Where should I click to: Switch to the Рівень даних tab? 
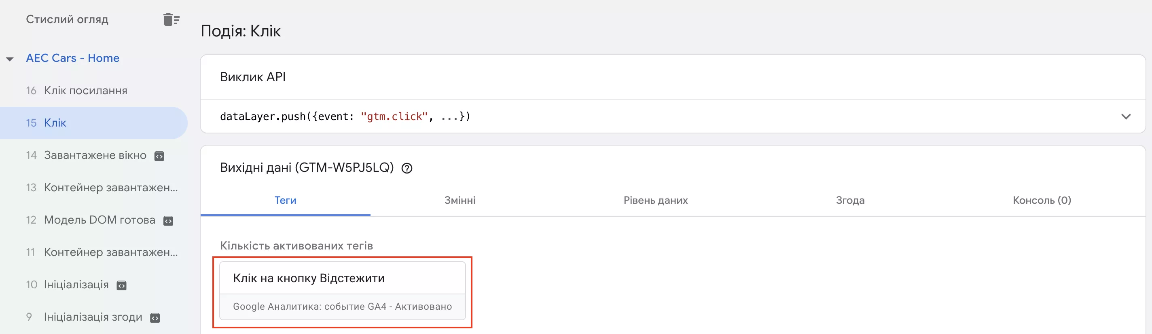656,200
